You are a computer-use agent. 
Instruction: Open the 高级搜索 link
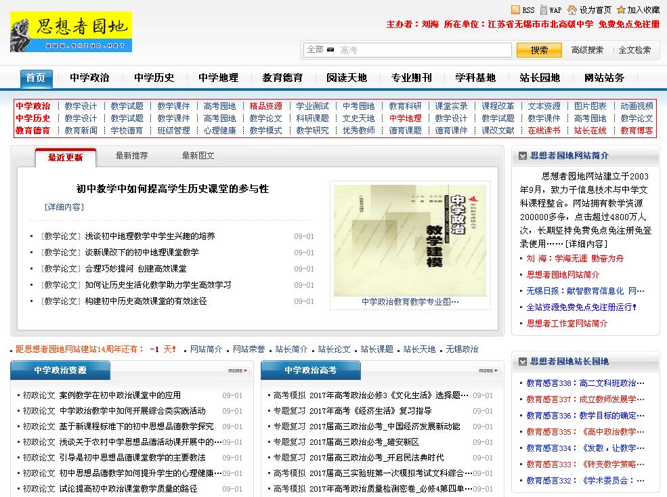tap(587, 50)
